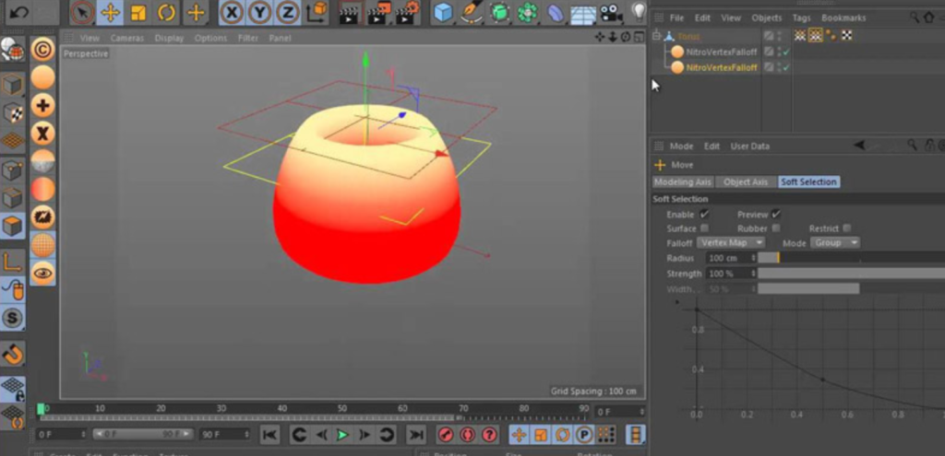945x456 pixels.
Task: Activate the Move tool in top toolbar
Action: [x=111, y=12]
